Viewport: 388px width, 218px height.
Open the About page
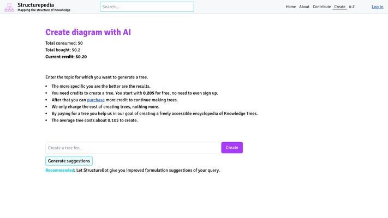pos(304,7)
